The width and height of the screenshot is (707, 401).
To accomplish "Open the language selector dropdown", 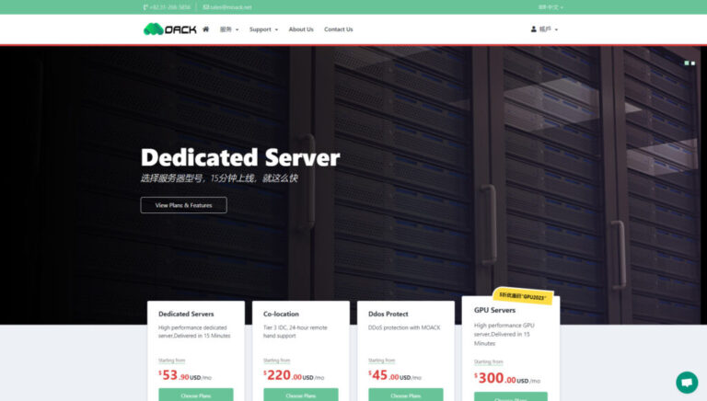I will (551, 6).
